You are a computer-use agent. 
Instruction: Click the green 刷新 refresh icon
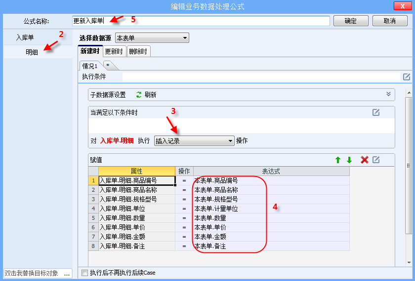tap(139, 95)
